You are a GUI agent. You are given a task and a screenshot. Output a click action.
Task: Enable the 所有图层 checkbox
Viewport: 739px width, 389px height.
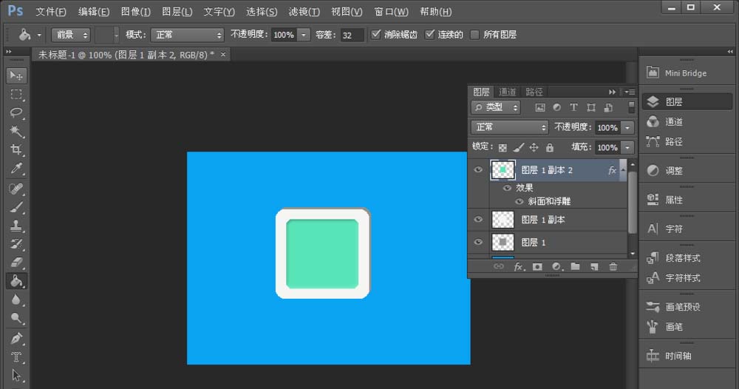[474, 35]
